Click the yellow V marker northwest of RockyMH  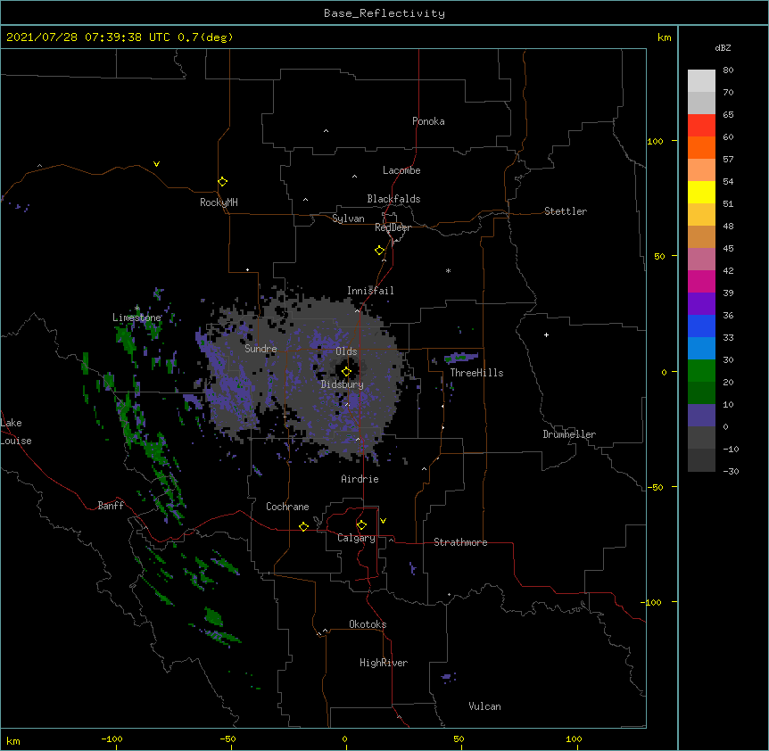156,164
